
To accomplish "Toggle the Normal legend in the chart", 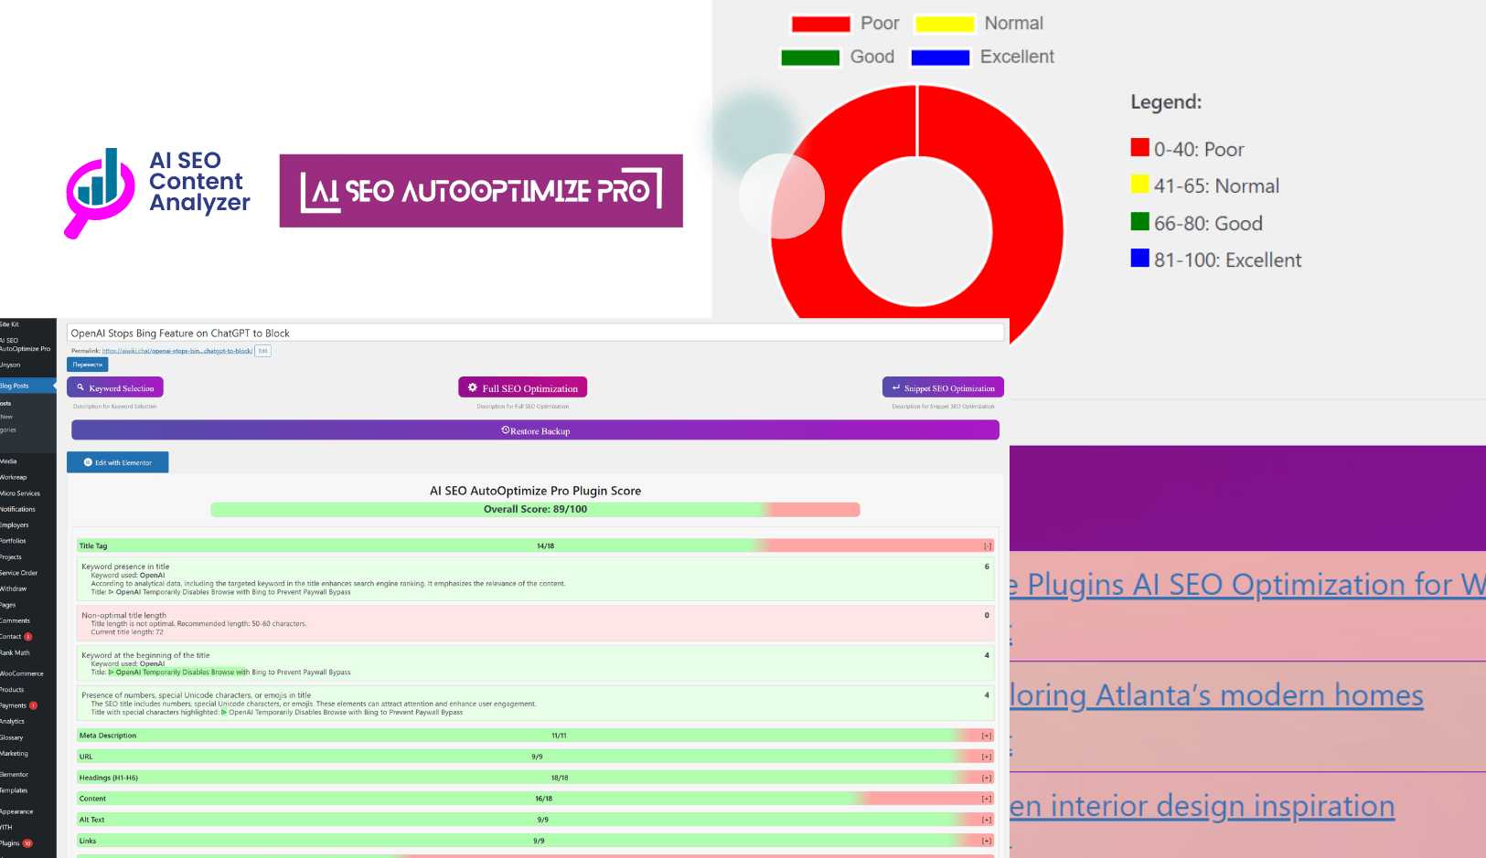I will tap(978, 24).
